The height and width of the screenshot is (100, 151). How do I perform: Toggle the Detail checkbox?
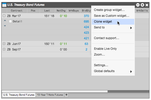10,21
